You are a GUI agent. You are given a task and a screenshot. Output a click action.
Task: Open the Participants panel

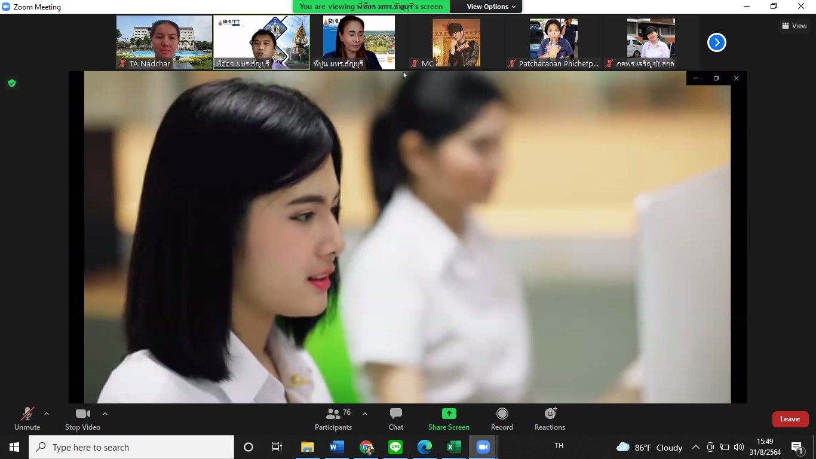click(333, 419)
